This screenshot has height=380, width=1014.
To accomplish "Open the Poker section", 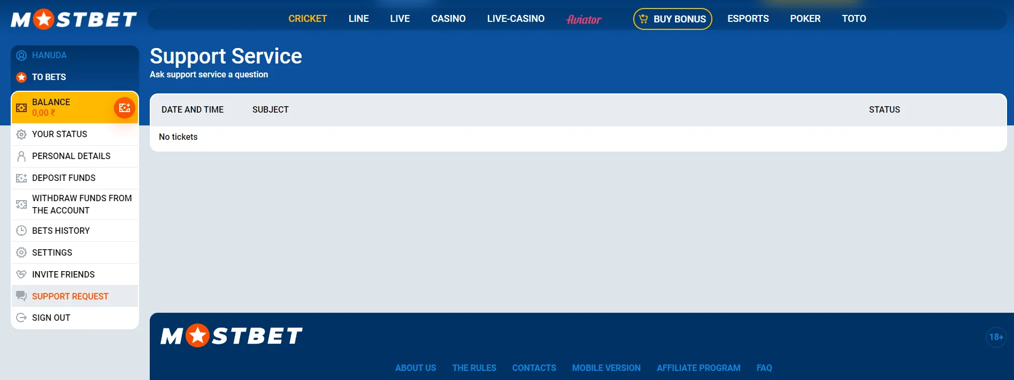I will coord(805,19).
